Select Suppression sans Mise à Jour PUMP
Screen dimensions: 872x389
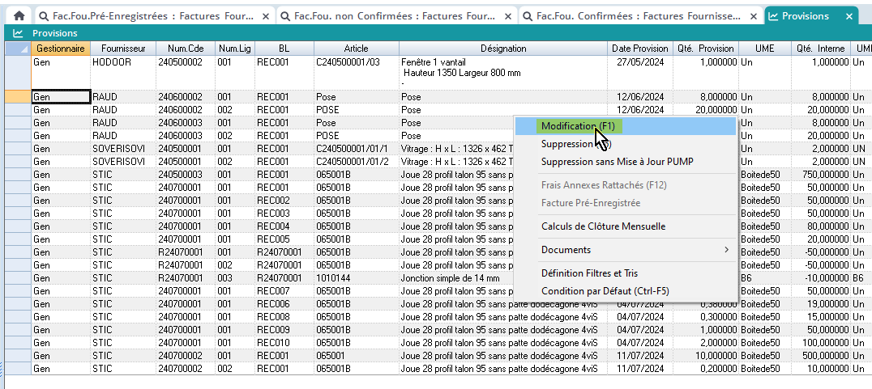pyautogui.click(x=617, y=162)
